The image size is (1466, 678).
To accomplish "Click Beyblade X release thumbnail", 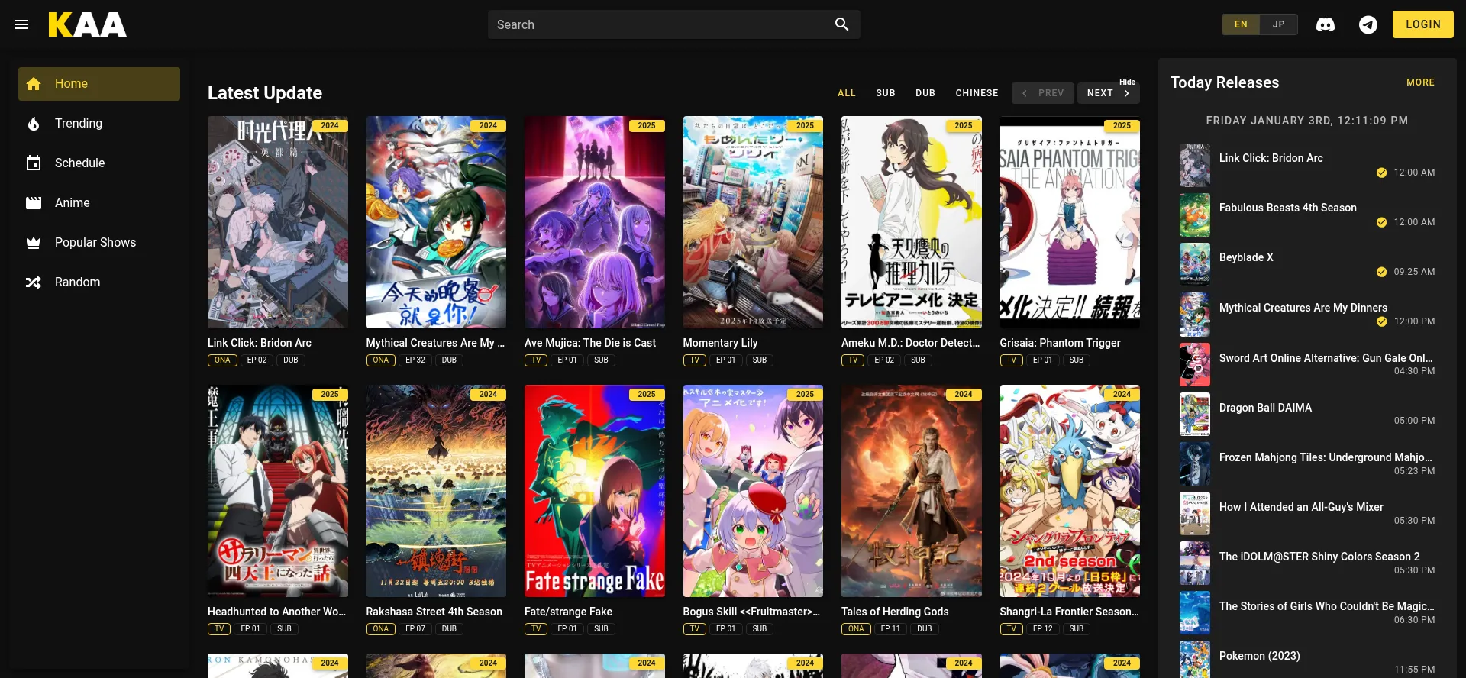I will [1194, 264].
